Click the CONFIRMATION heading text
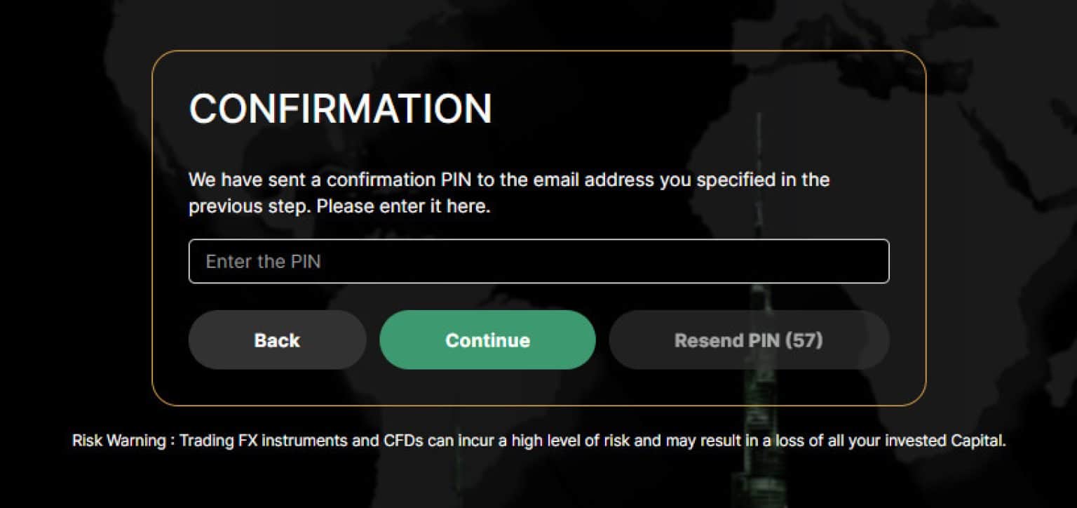The width and height of the screenshot is (1077, 508). (x=340, y=107)
